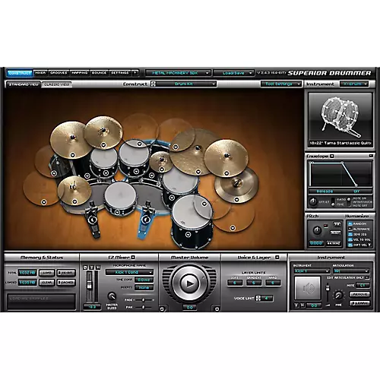Viewport: 380px width, 380px height.
Task: Open the Articulation dropdown
Action: tap(350, 271)
